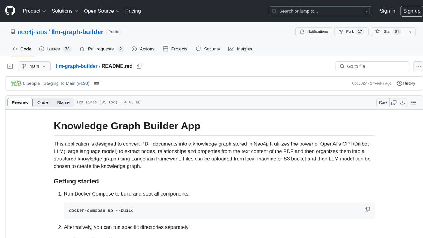Copy the docker-compose command
This screenshot has height=238, width=423.
coord(367,210)
